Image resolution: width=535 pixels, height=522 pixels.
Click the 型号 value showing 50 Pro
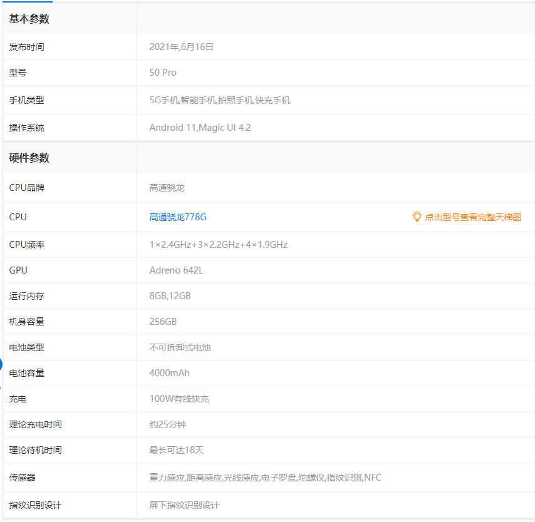coord(162,73)
